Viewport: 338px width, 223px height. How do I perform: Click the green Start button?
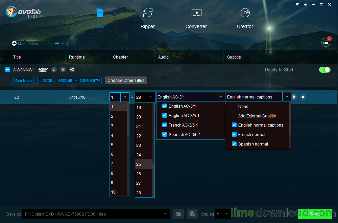click(x=315, y=214)
